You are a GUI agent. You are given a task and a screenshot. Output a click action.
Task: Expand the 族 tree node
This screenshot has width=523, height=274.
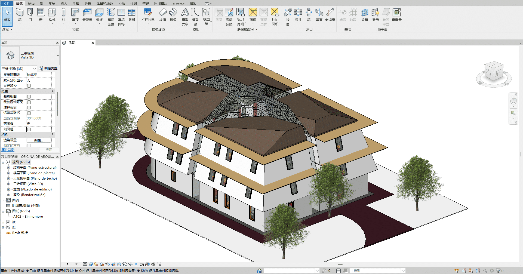3,222
